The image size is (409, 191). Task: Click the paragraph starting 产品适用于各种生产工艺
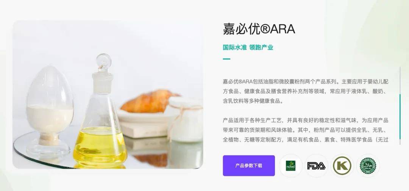click(x=306, y=130)
